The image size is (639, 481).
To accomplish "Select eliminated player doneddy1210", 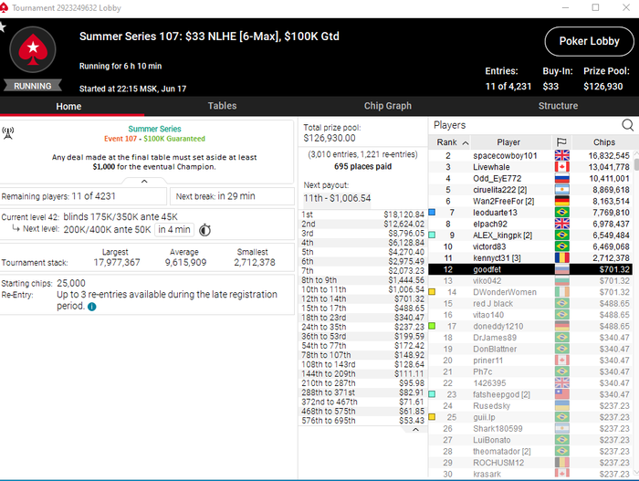I will tap(531, 326).
